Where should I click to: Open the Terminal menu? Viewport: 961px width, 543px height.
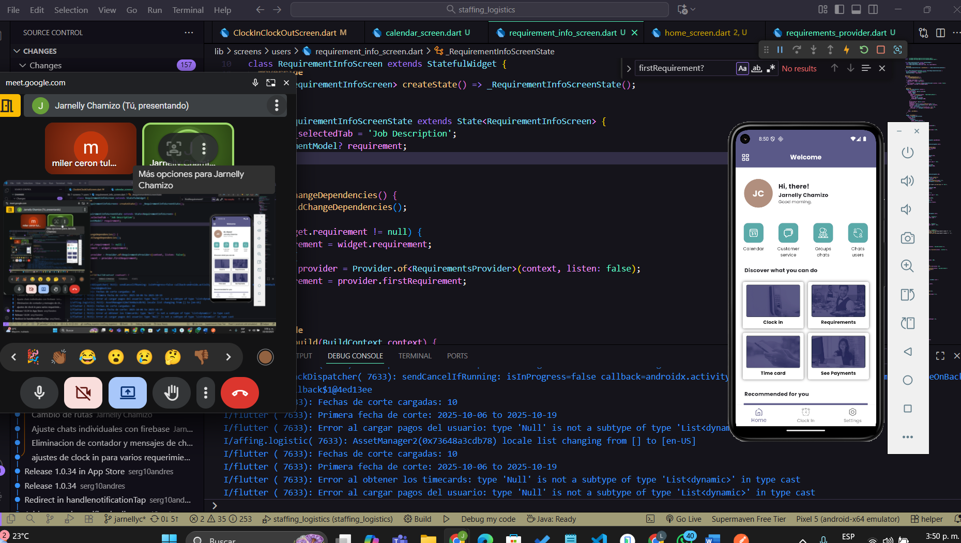click(188, 10)
